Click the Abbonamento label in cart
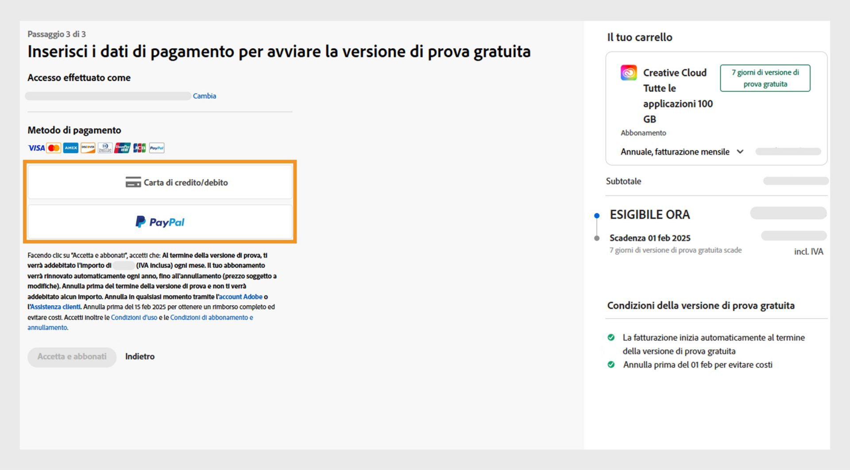Viewport: 850px width, 470px height. 643,133
